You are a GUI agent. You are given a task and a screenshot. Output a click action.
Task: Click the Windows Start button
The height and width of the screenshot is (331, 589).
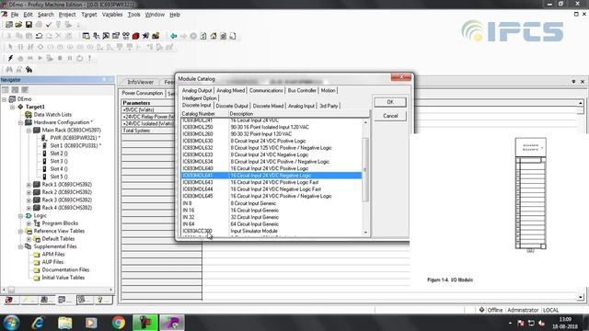coord(11,323)
